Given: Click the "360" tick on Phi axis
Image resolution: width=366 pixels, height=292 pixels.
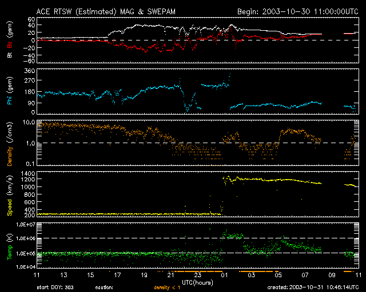Looking at the screenshot, I should [x=30, y=71].
